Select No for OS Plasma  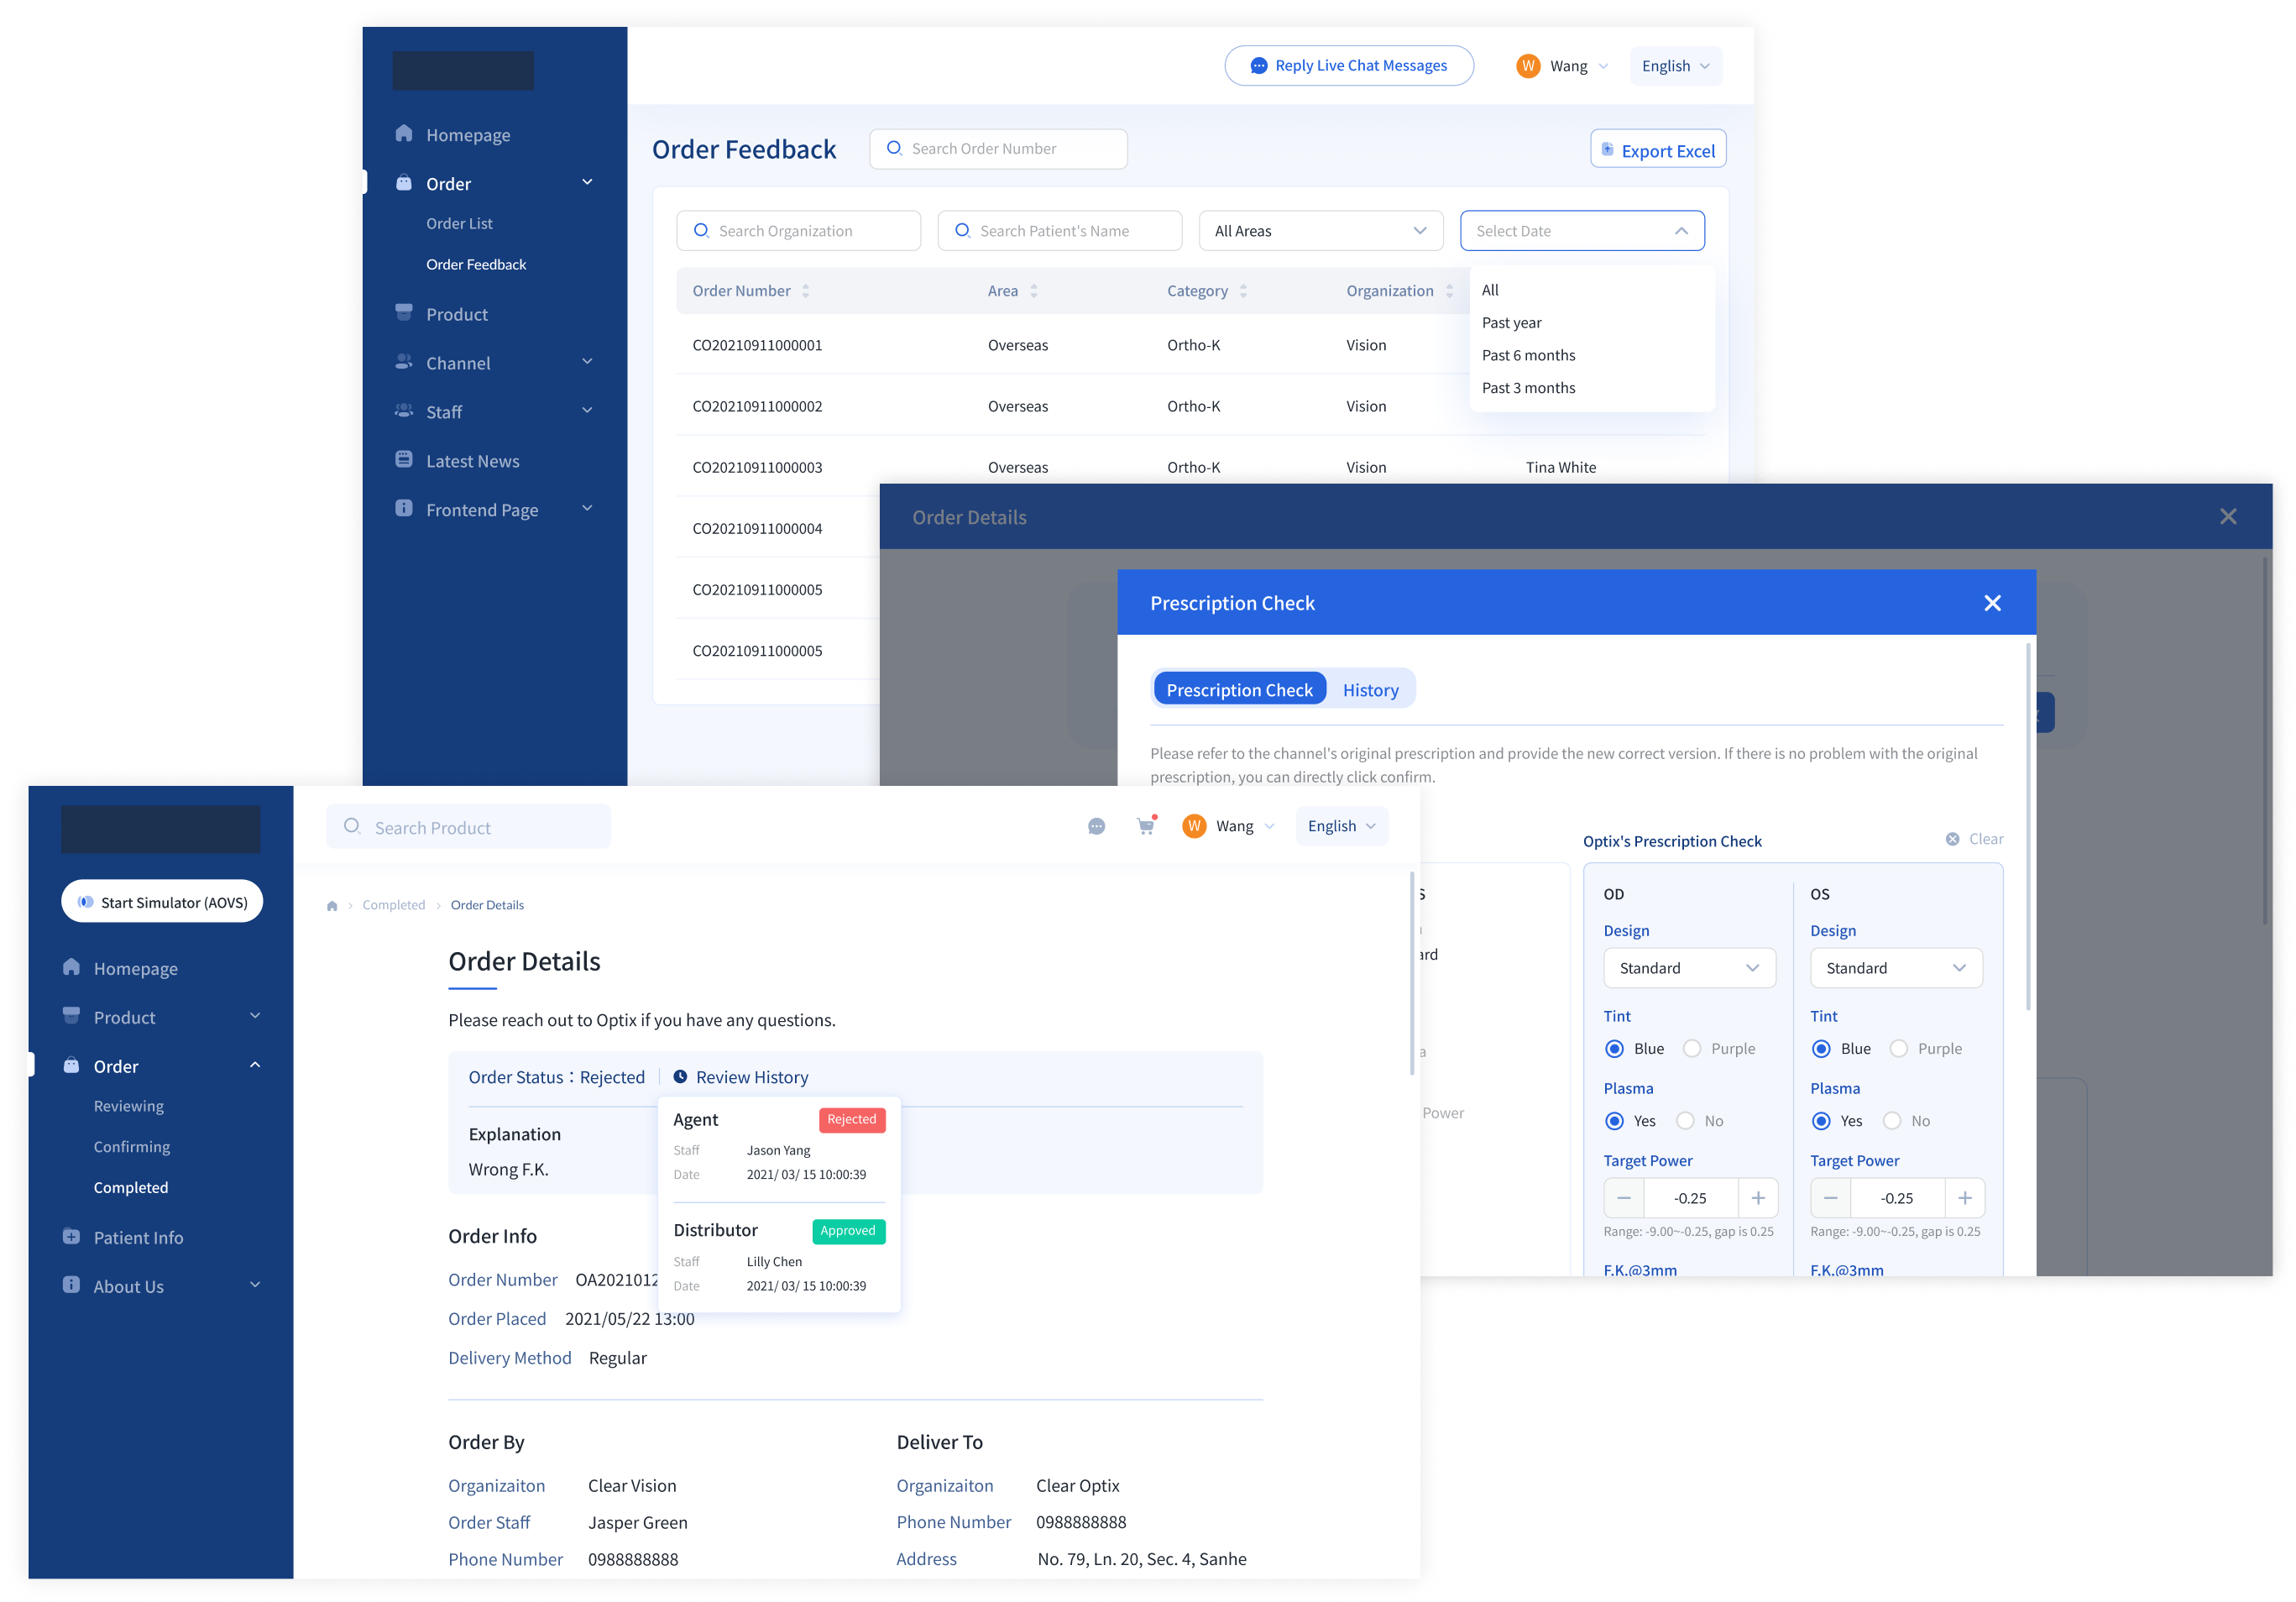(1892, 1121)
